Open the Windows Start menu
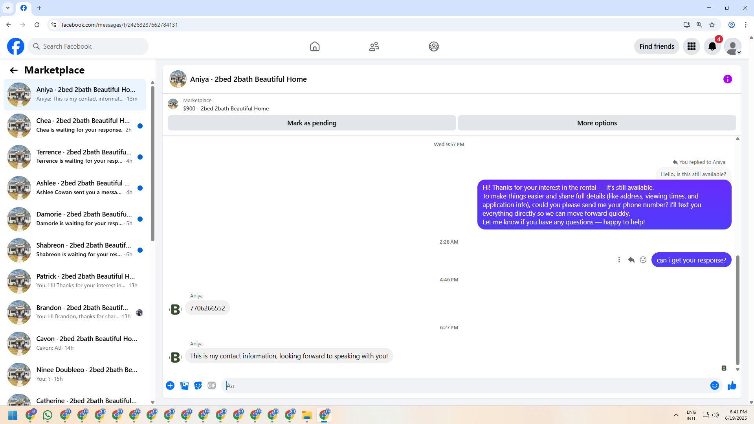Viewport: 754px width, 424px height. [x=13, y=415]
